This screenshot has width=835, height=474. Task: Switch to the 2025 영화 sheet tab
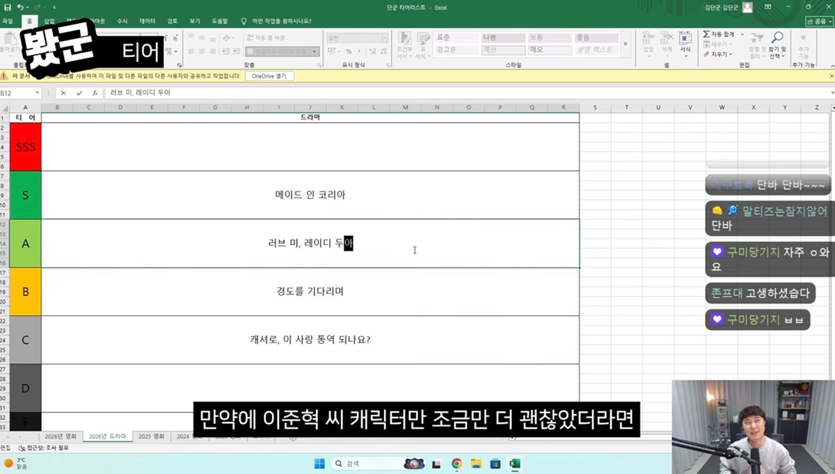[x=151, y=436]
